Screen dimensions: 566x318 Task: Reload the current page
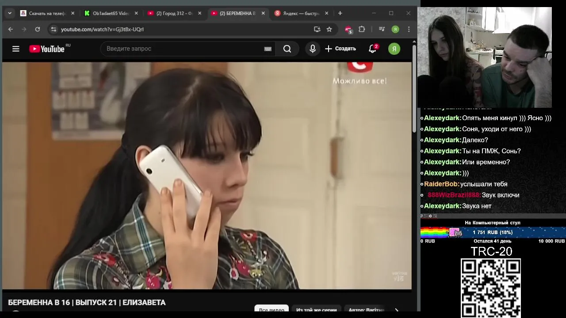pyautogui.click(x=38, y=29)
